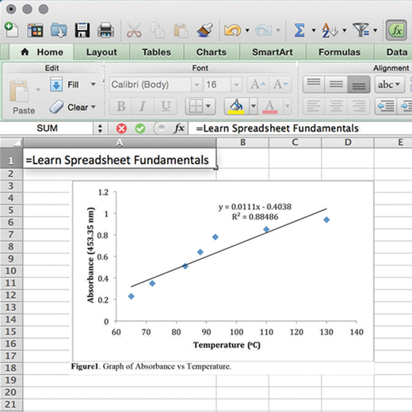This screenshot has width=412, height=412.
Task: Cancel the cell entry with the red X
Action: point(121,128)
